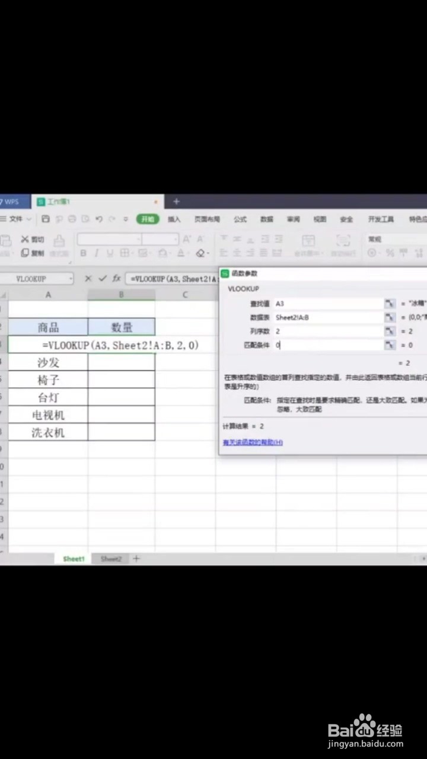Click the print icon in quick toolbar
Image resolution: width=427 pixels, height=759 pixels.
[x=72, y=219]
